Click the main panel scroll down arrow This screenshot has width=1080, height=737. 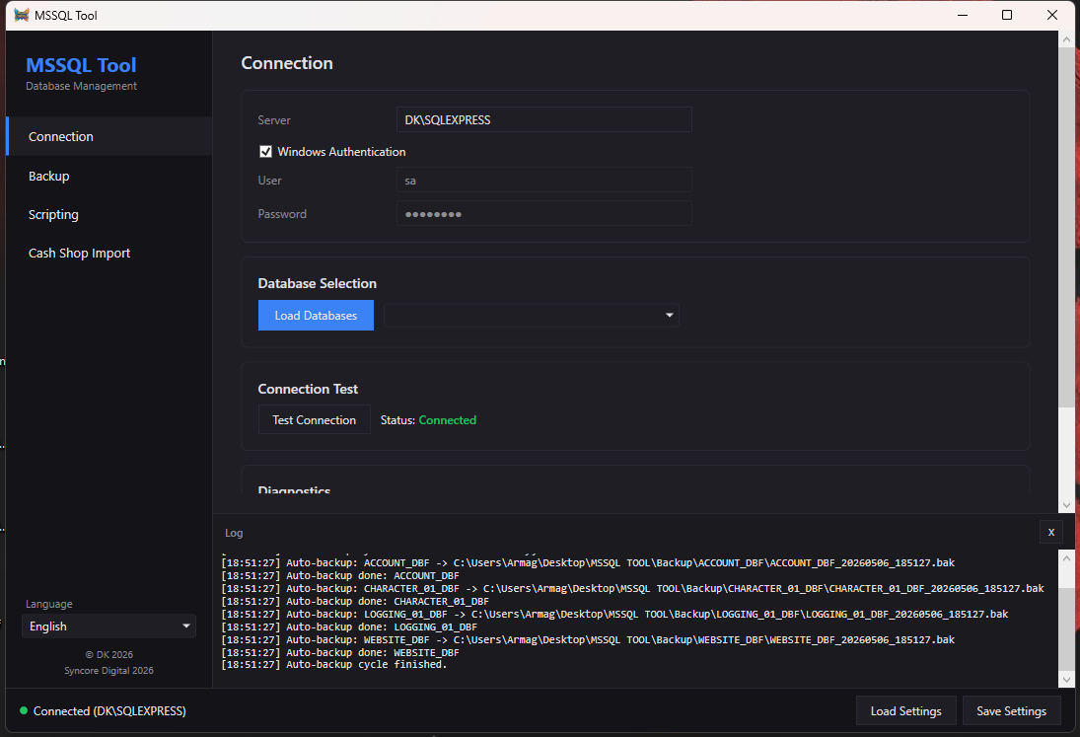tap(1066, 505)
